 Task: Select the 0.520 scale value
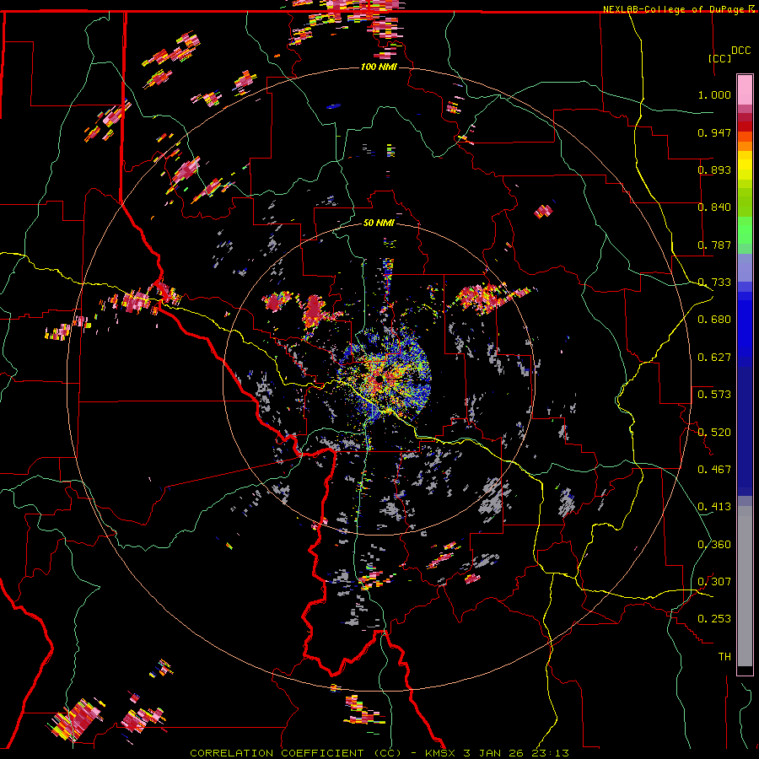pyautogui.click(x=714, y=432)
